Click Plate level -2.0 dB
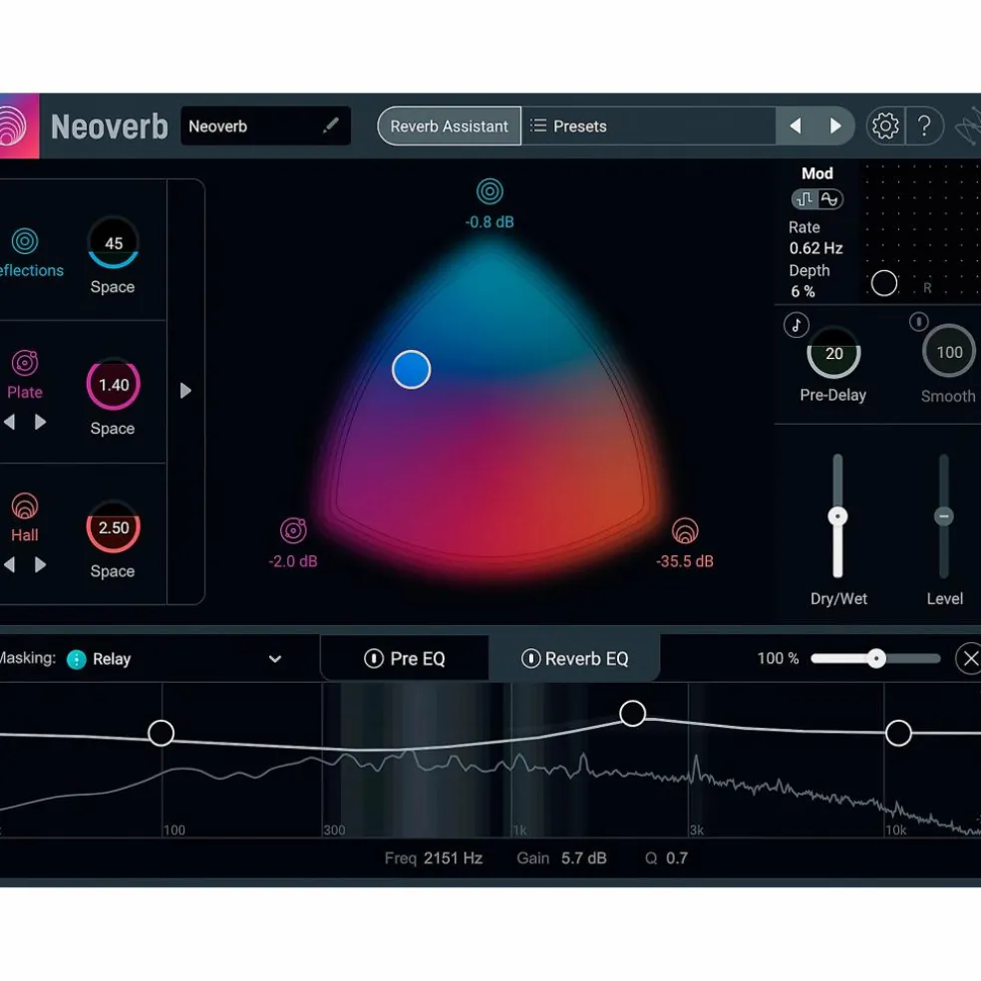This screenshot has width=981, height=981. 293,561
